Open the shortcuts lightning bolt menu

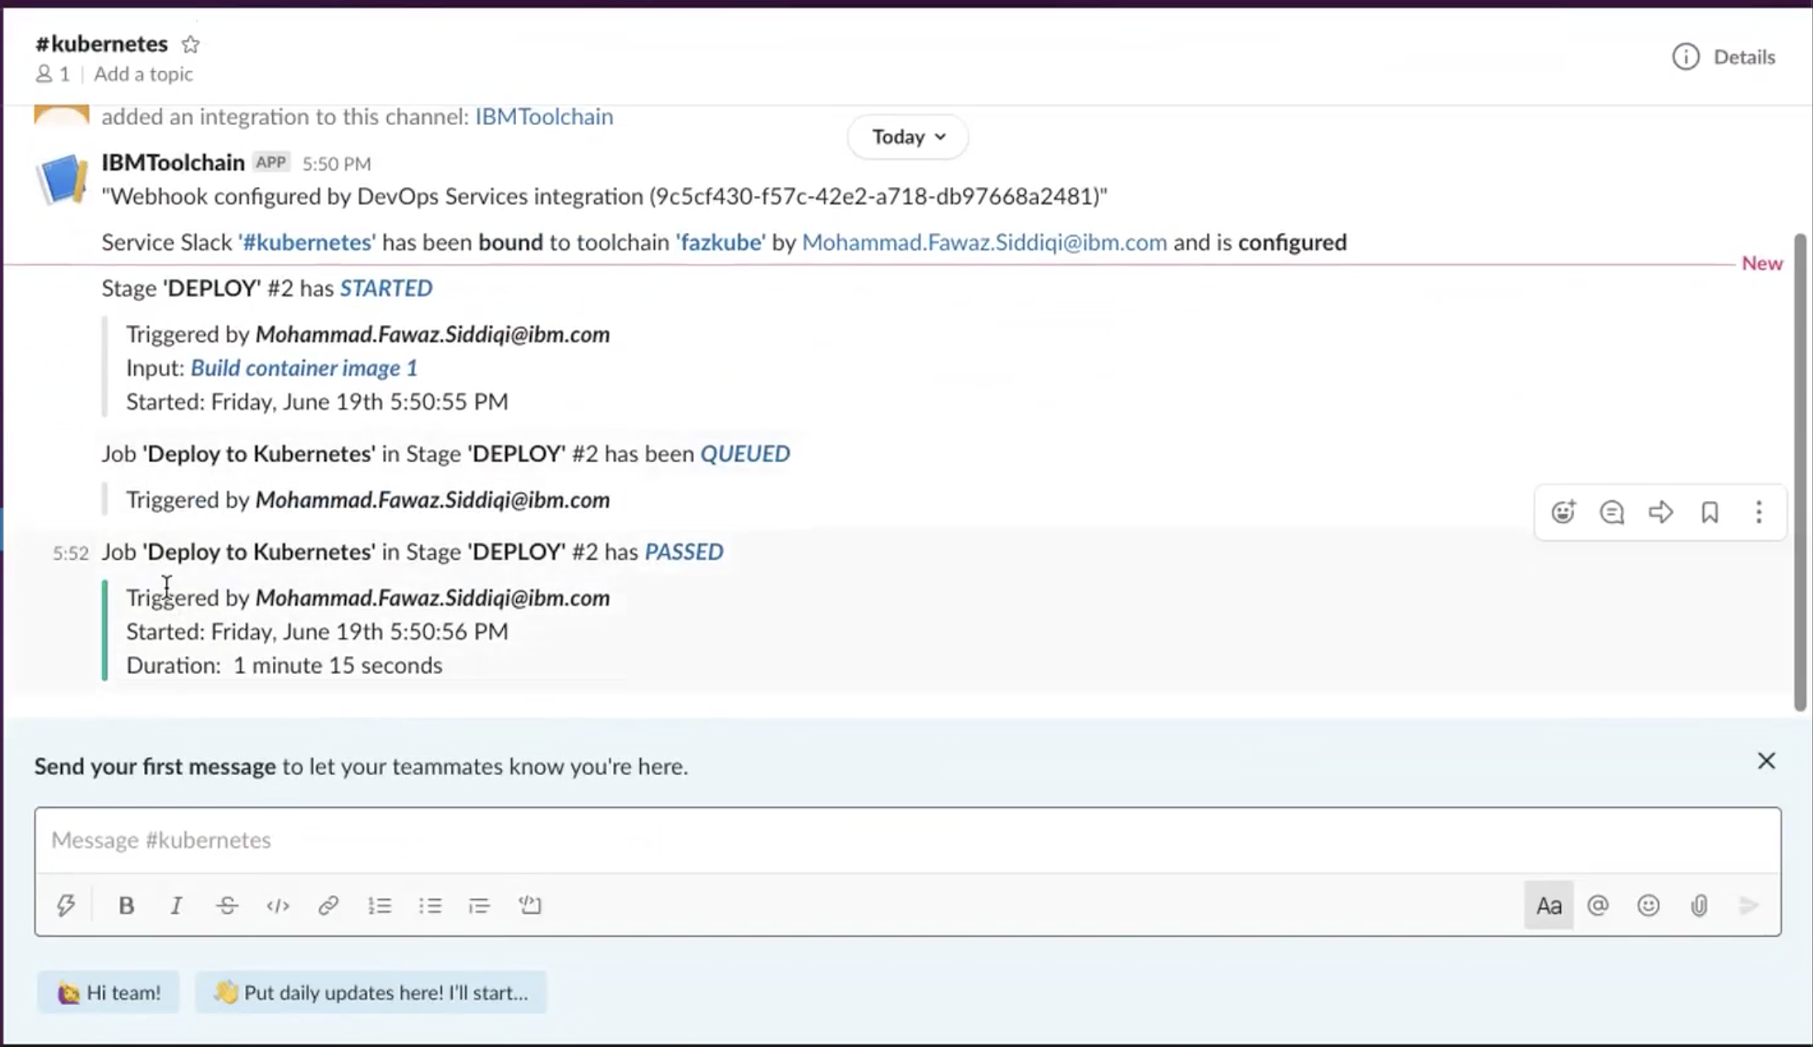[x=66, y=906]
